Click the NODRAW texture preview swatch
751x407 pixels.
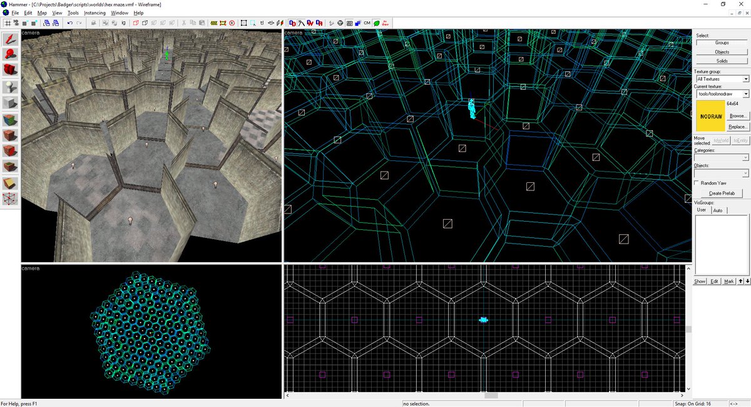click(x=710, y=116)
